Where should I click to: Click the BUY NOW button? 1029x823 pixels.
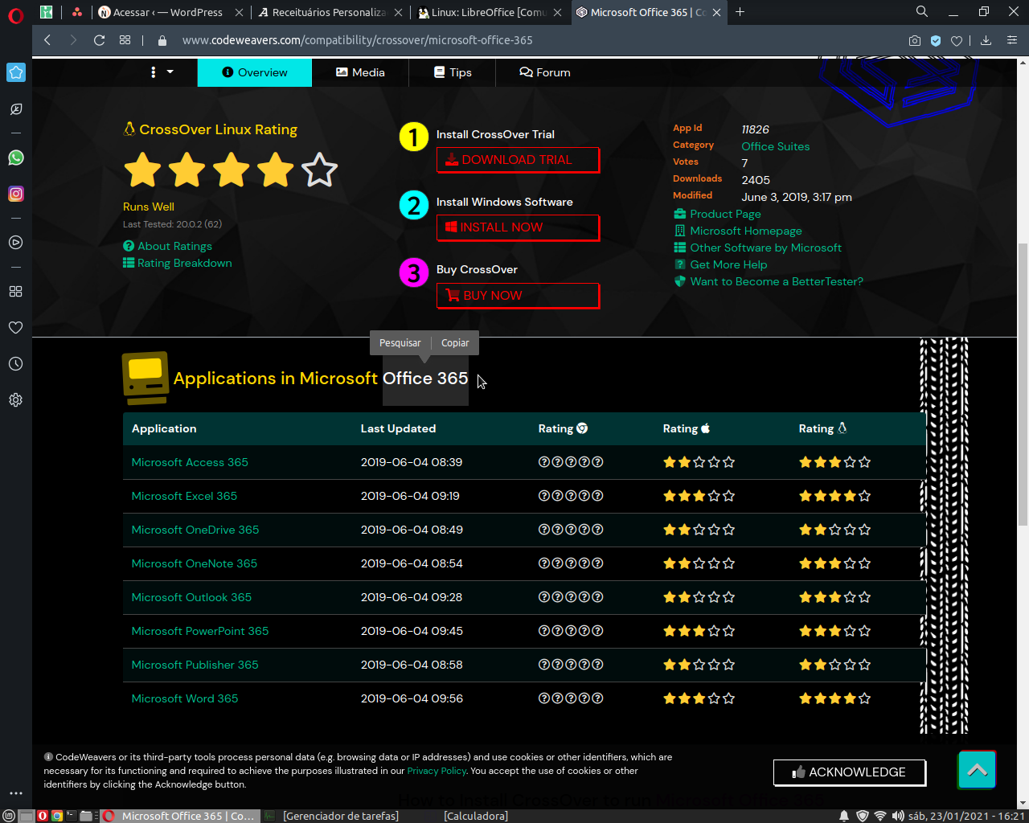(518, 296)
